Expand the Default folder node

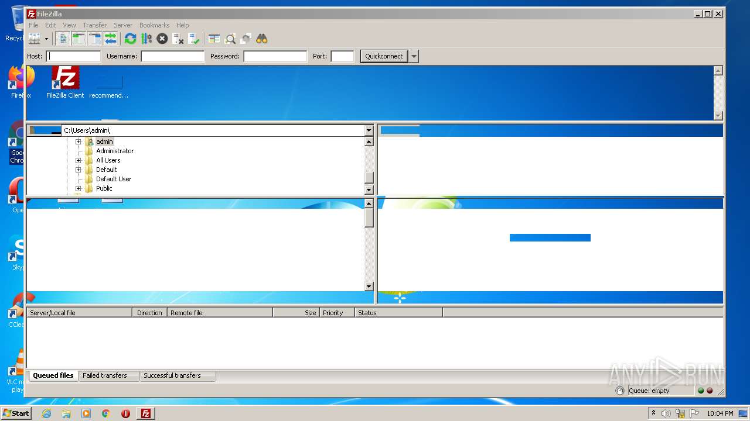click(x=78, y=170)
